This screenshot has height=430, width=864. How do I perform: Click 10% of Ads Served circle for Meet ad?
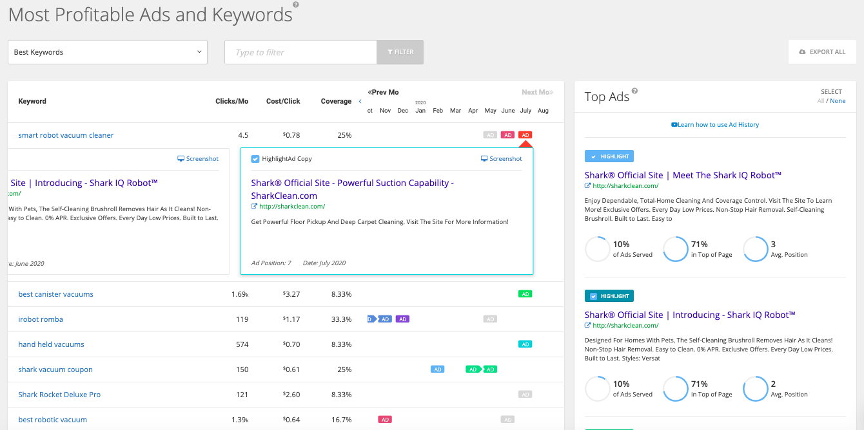coord(597,249)
